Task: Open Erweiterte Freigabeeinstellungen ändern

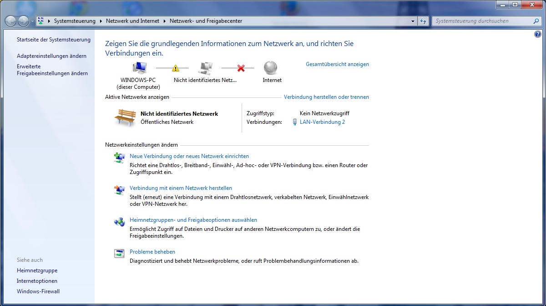Action: [52, 70]
